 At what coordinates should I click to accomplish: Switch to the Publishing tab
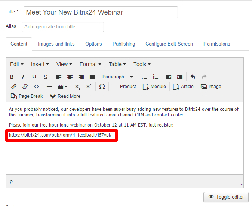(x=124, y=44)
